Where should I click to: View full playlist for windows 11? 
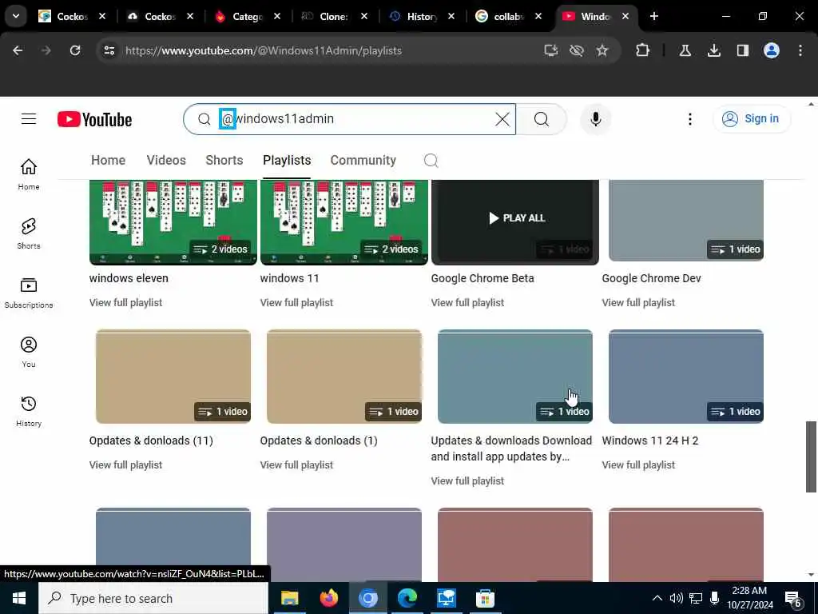296,303
